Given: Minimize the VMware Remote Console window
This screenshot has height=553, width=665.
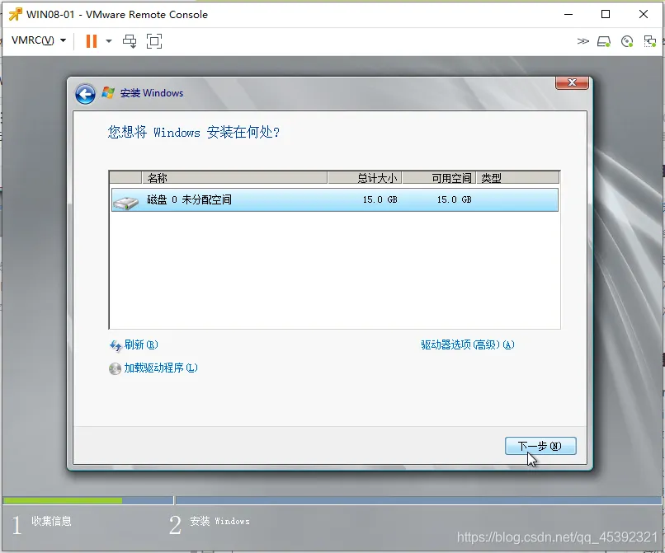Looking at the screenshot, I should [568, 14].
